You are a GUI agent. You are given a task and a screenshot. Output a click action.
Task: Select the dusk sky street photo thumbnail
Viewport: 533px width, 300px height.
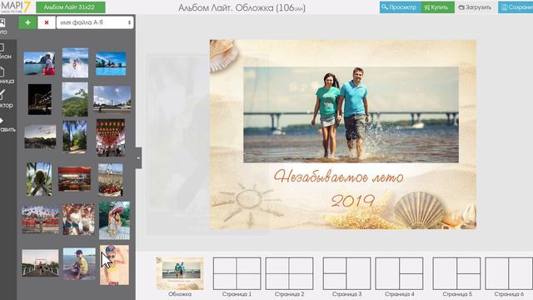pos(40,137)
